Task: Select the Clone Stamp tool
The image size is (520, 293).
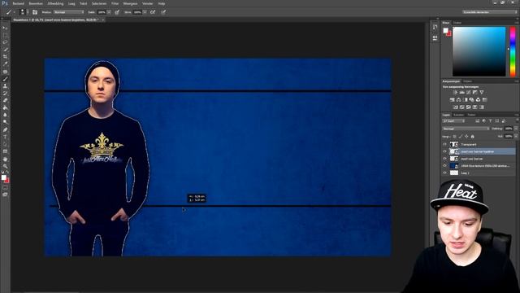Action: (5, 85)
